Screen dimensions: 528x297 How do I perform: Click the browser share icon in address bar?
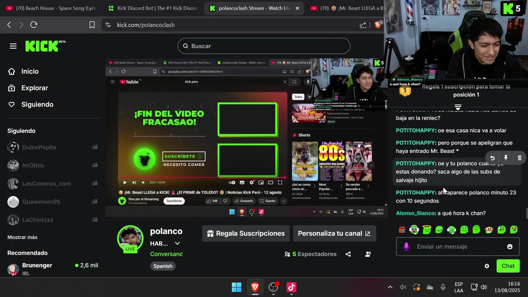363,25
